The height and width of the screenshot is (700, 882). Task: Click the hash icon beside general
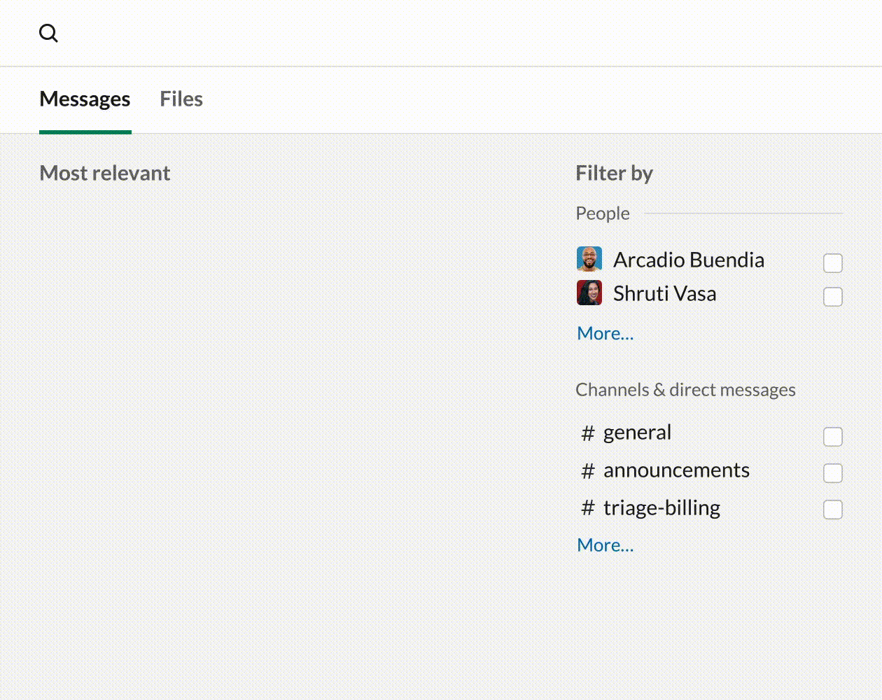[x=588, y=434]
